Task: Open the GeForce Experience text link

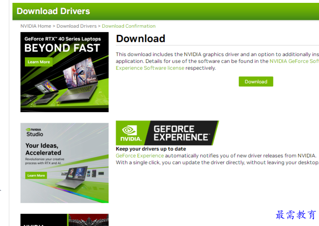Action: [x=140, y=156]
